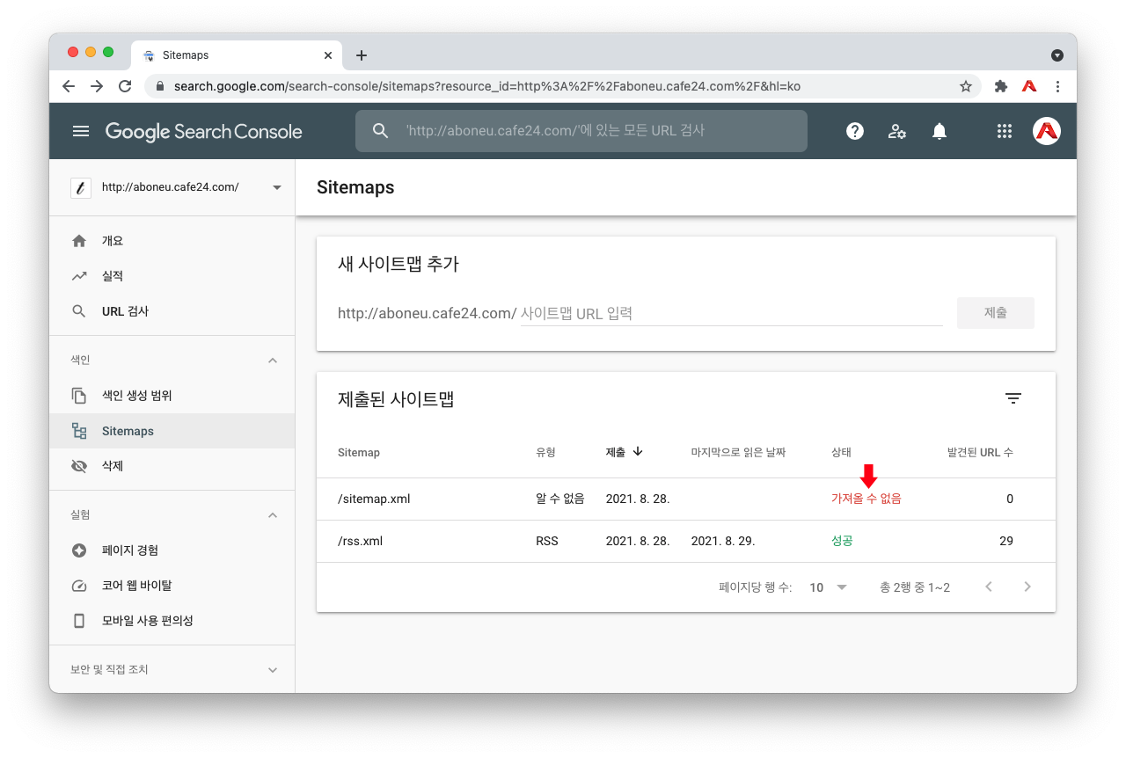The height and width of the screenshot is (758, 1126).
Task: Select Sitemaps in sidebar
Action: tap(172, 431)
